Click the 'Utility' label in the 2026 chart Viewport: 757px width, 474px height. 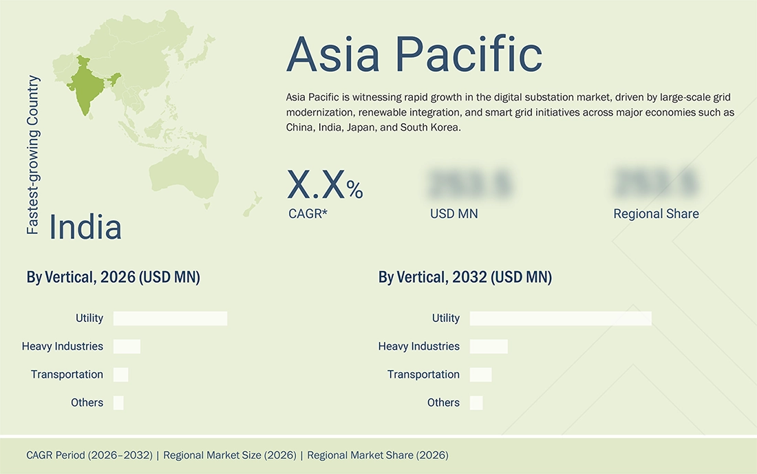[x=89, y=318]
